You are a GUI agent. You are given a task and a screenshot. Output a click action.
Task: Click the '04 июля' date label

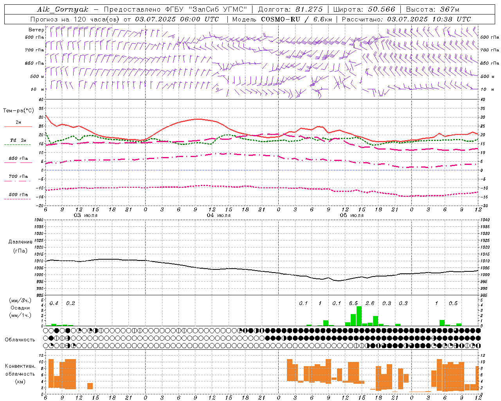[x=219, y=215]
